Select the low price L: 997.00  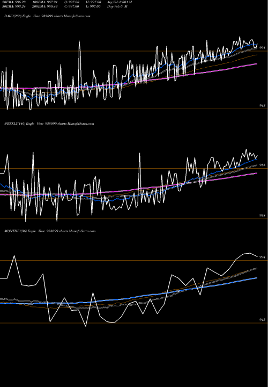[x=93, y=6]
